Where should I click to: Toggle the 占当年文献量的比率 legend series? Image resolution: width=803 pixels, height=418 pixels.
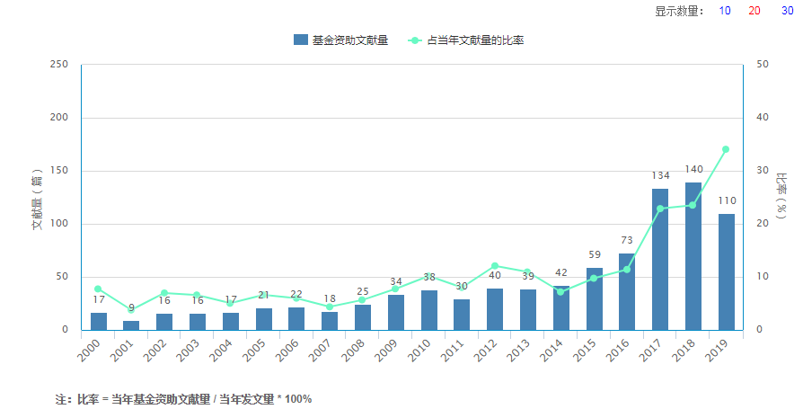(x=465, y=40)
